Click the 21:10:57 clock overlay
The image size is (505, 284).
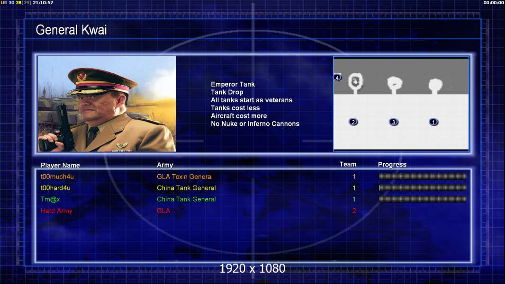tap(43, 2)
